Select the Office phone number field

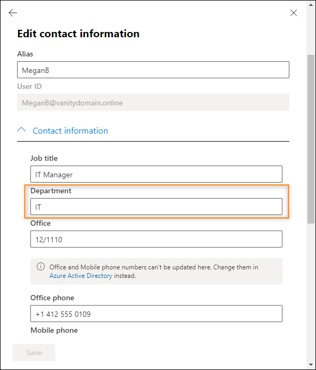(156, 314)
